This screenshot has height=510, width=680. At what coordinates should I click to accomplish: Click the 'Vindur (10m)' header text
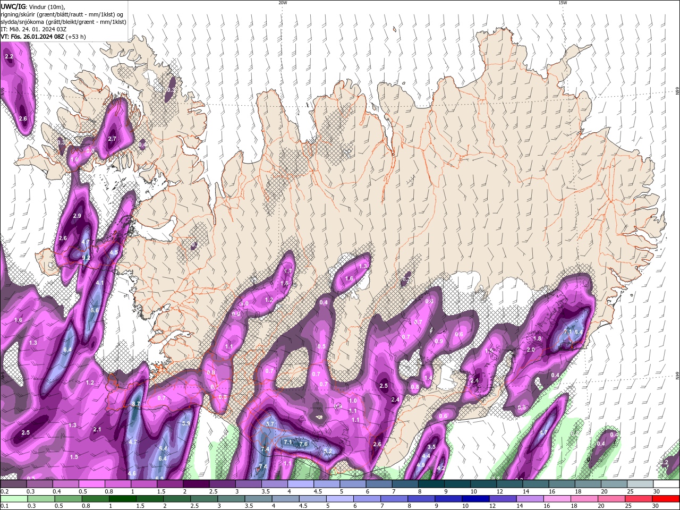pos(46,6)
